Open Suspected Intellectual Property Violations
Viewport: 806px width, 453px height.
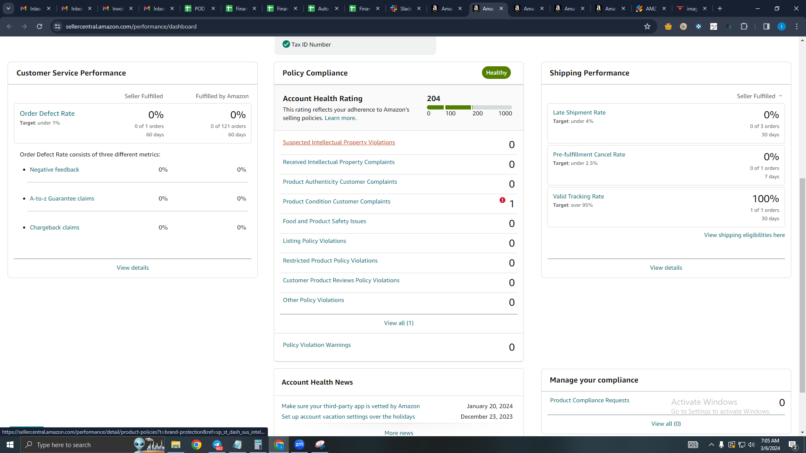tap(339, 143)
